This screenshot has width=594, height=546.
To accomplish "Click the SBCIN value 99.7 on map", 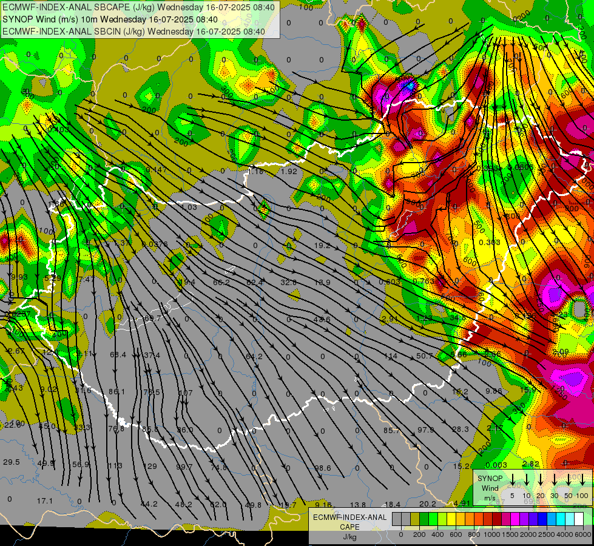I will 184,467.
